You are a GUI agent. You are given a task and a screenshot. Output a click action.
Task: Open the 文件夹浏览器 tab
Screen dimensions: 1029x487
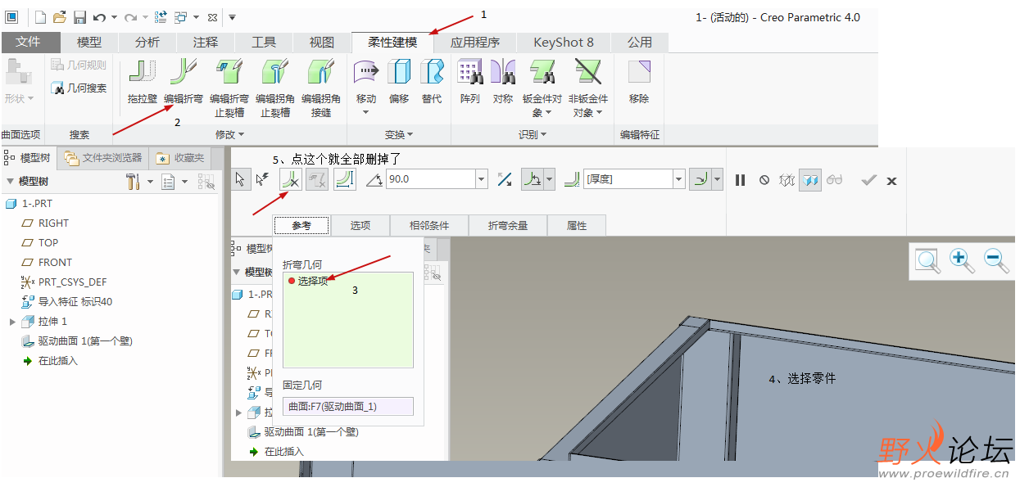pos(104,157)
